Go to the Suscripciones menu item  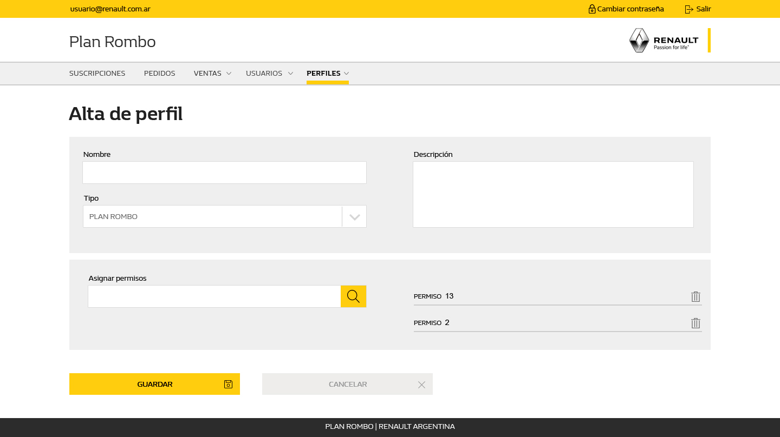tap(97, 73)
